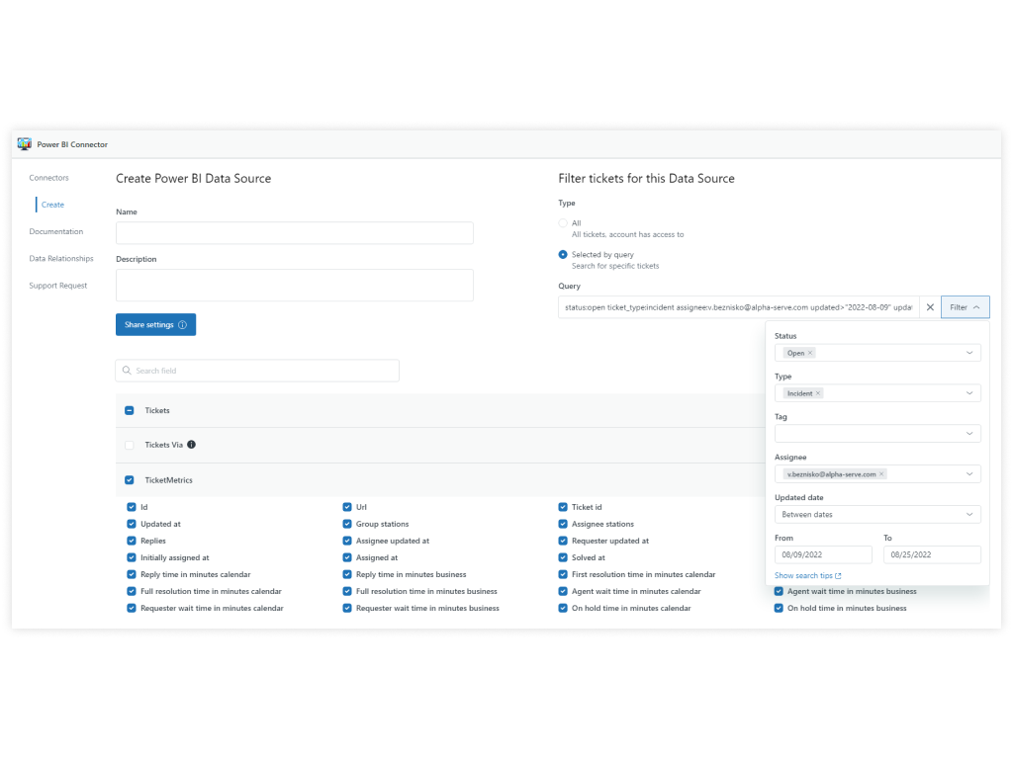Uncheck the Solved at field
The image size is (1013, 759).
(565, 557)
